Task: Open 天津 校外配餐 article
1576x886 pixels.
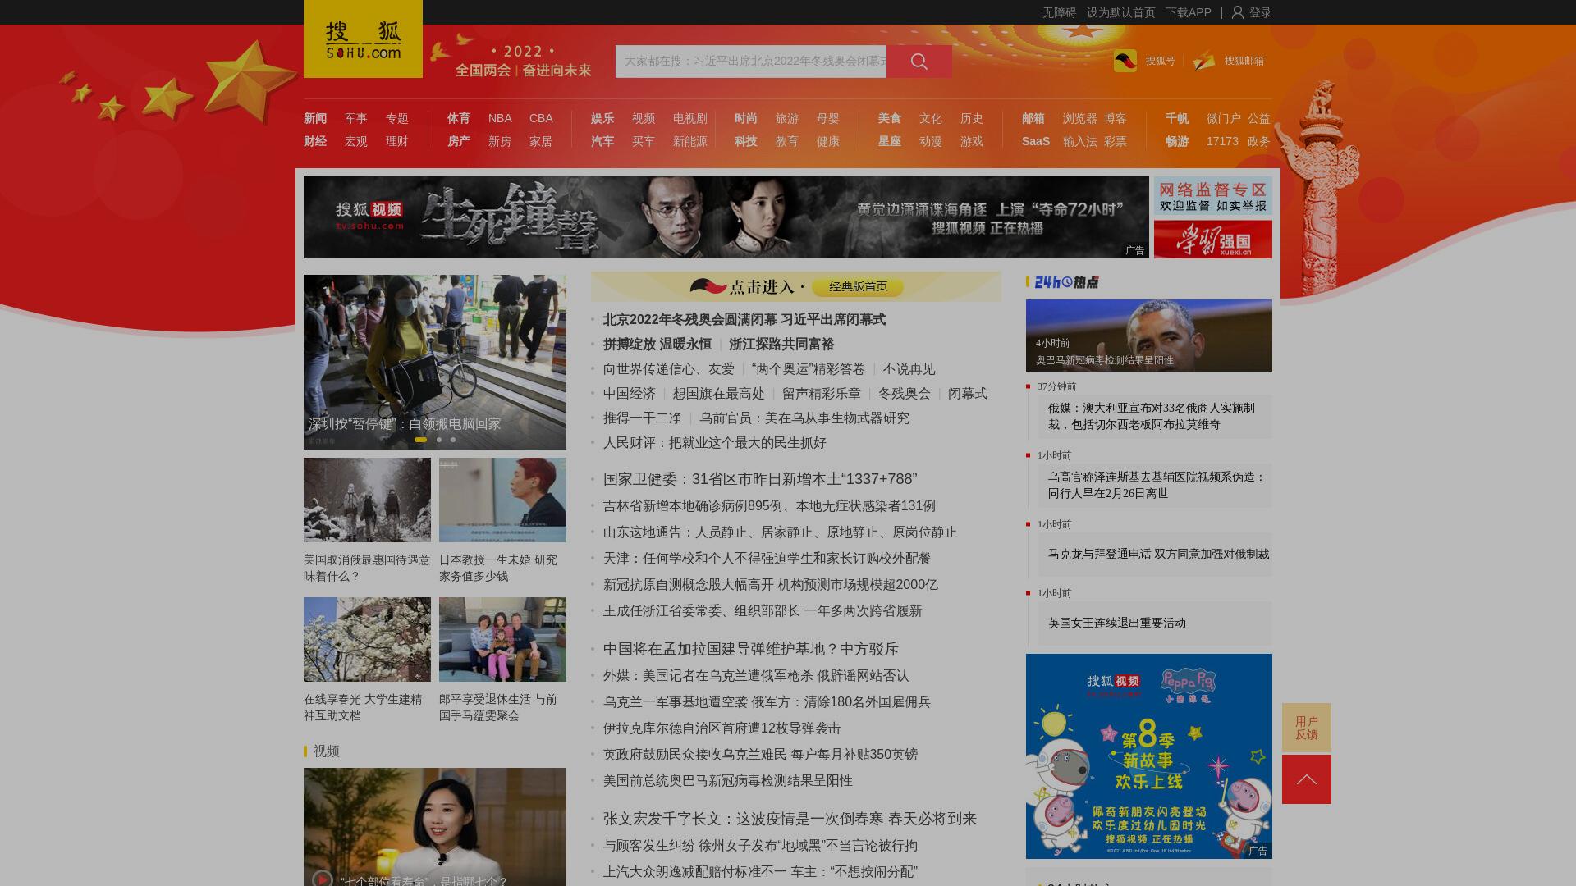Action: click(x=767, y=559)
